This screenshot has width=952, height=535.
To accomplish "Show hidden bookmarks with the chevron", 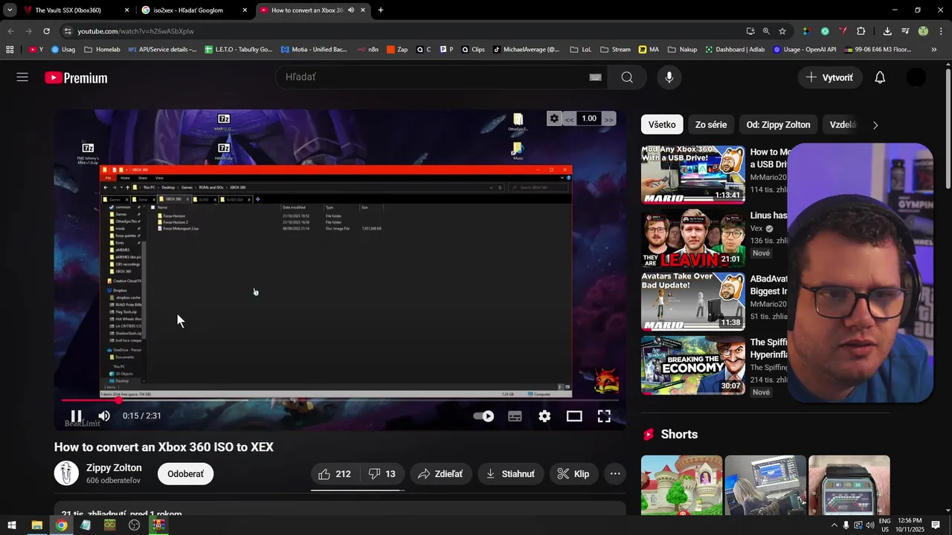I will tap(934, 50).
